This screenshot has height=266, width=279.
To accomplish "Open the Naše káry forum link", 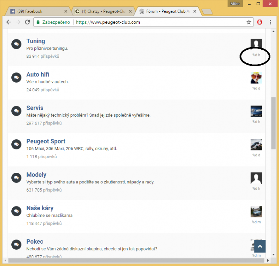I will point(40,208).
